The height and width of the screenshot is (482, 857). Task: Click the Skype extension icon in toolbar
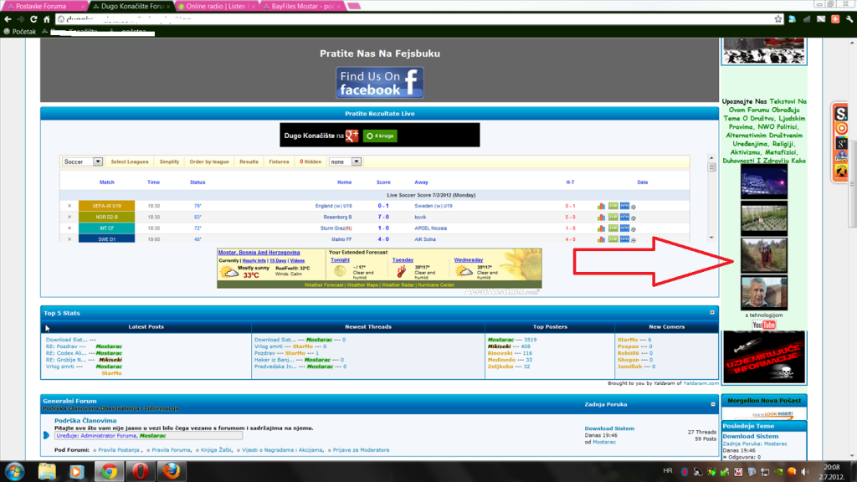[792, 19]
